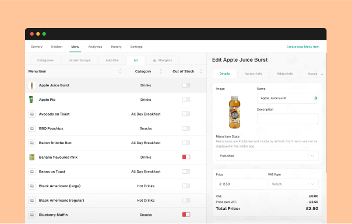Screen dimensions: 352x224
Task: Select the Blueberry Muffin row name
Action: (53, 215)
